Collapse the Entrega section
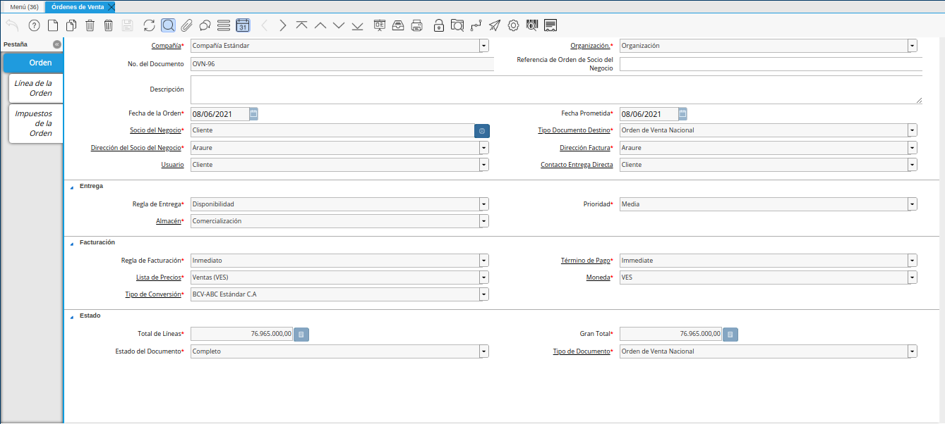The image size is (945, 424). (x=71, y=187)
